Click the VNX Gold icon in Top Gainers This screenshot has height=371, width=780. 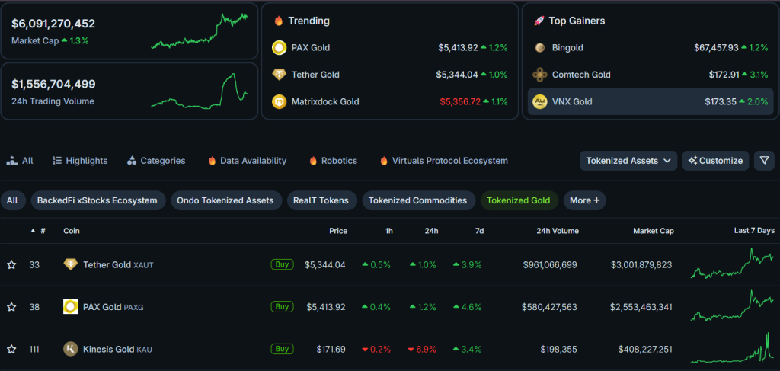(x=539, y=101)
